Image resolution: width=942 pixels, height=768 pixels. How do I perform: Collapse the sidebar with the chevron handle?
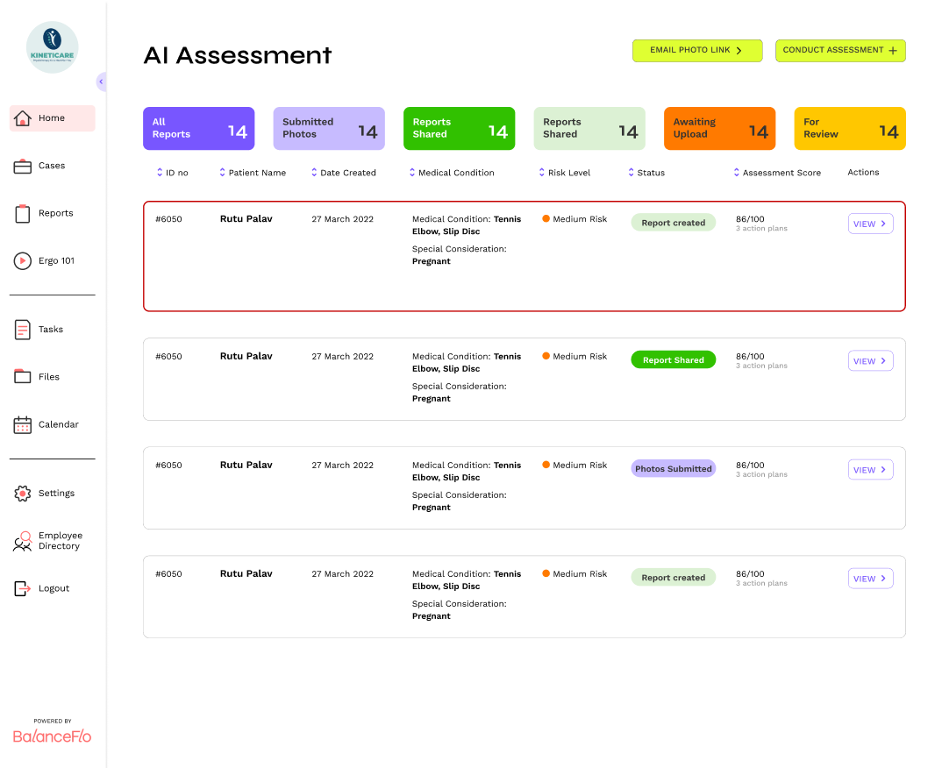[x=101, y=82]
